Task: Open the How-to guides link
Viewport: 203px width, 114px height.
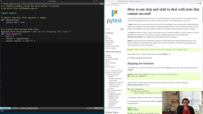Action: 109,40
